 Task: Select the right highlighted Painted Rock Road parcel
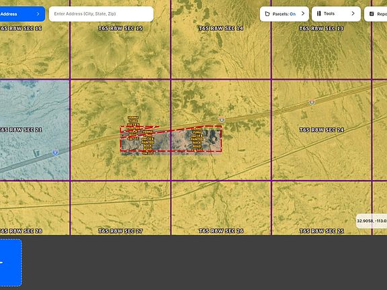pos(196,140)
